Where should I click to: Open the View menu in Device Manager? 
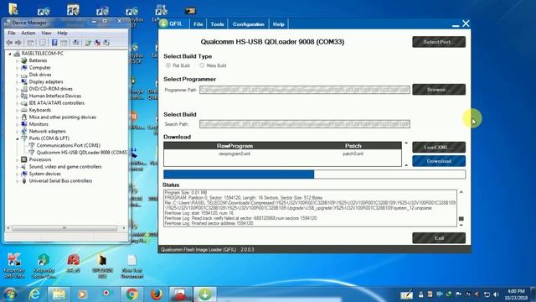46,33
